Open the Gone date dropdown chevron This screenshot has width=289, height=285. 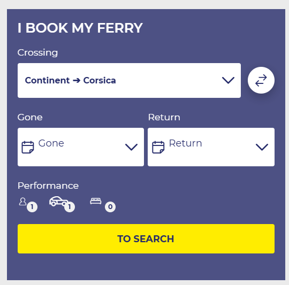[x=131, y=147]
